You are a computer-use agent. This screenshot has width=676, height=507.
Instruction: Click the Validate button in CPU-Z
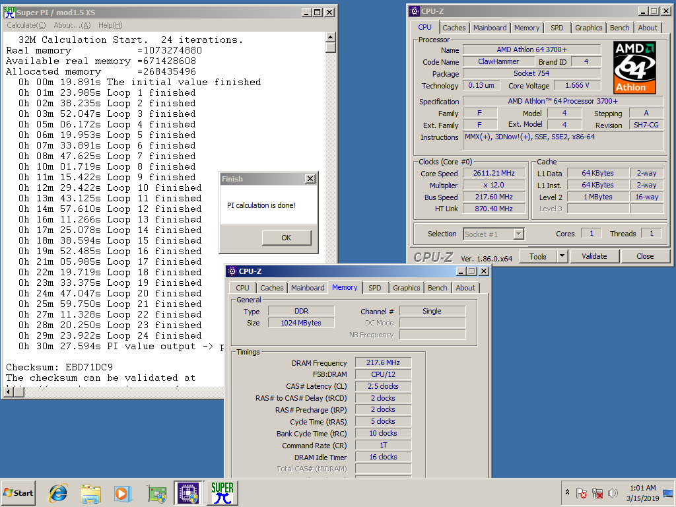coord(594,256)
